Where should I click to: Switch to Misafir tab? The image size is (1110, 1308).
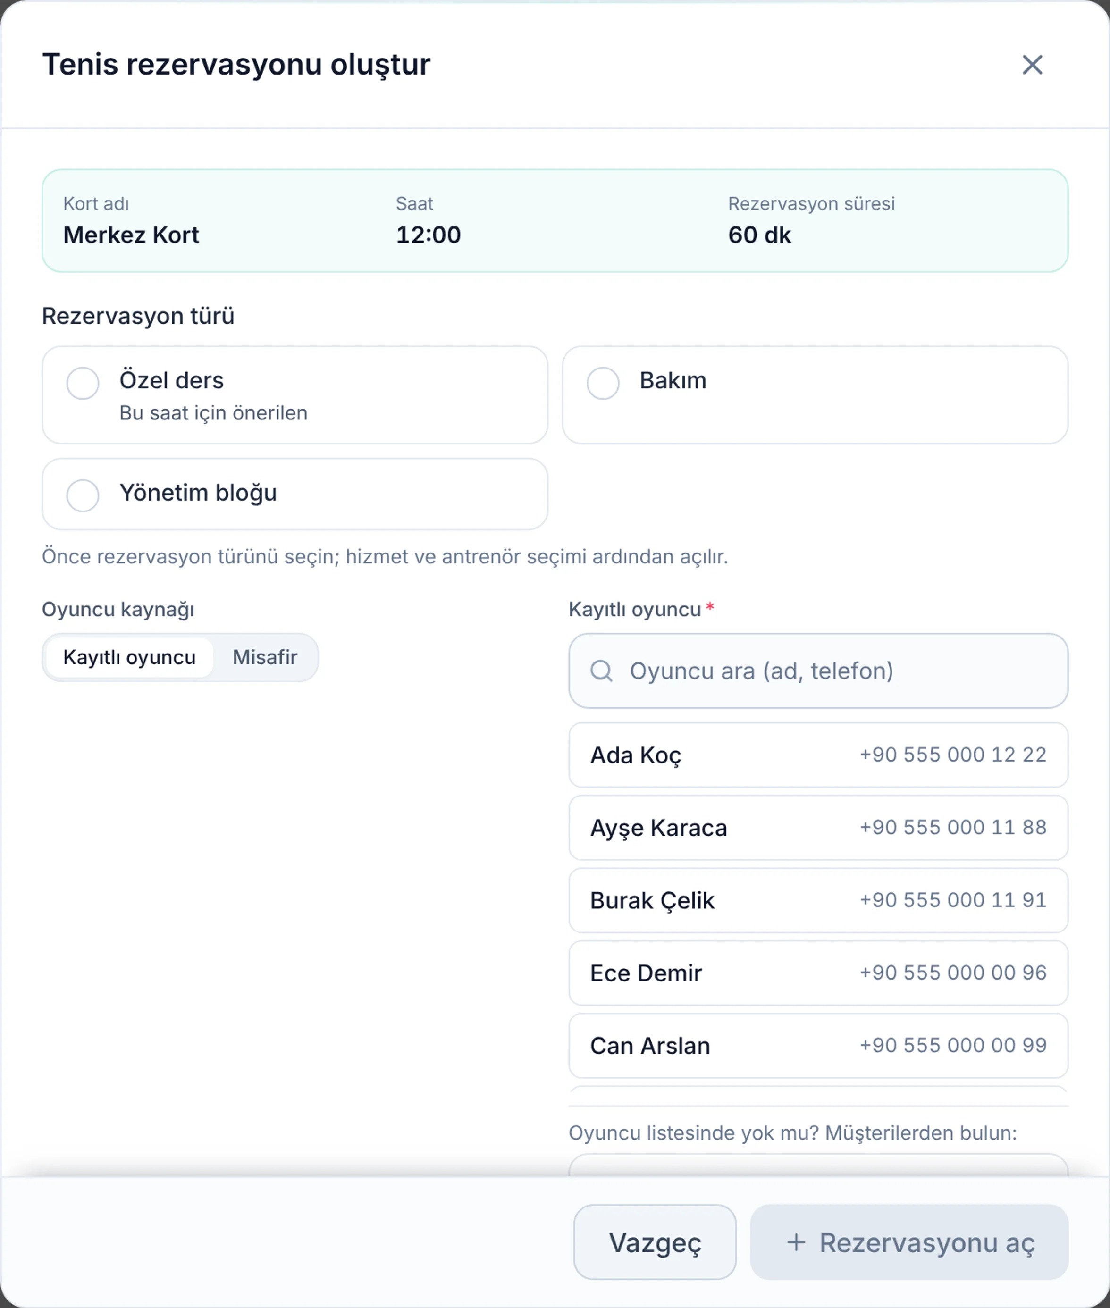coord(265,657)
